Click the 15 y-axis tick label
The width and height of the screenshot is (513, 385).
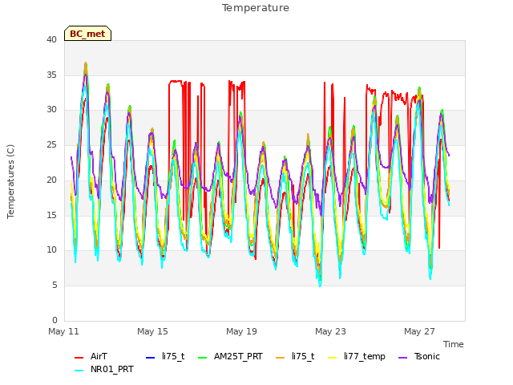click(51, 215)
